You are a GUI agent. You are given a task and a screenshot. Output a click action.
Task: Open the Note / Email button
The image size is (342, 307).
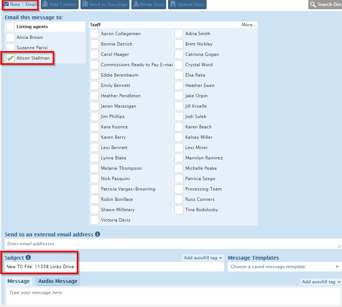[20, 4]
